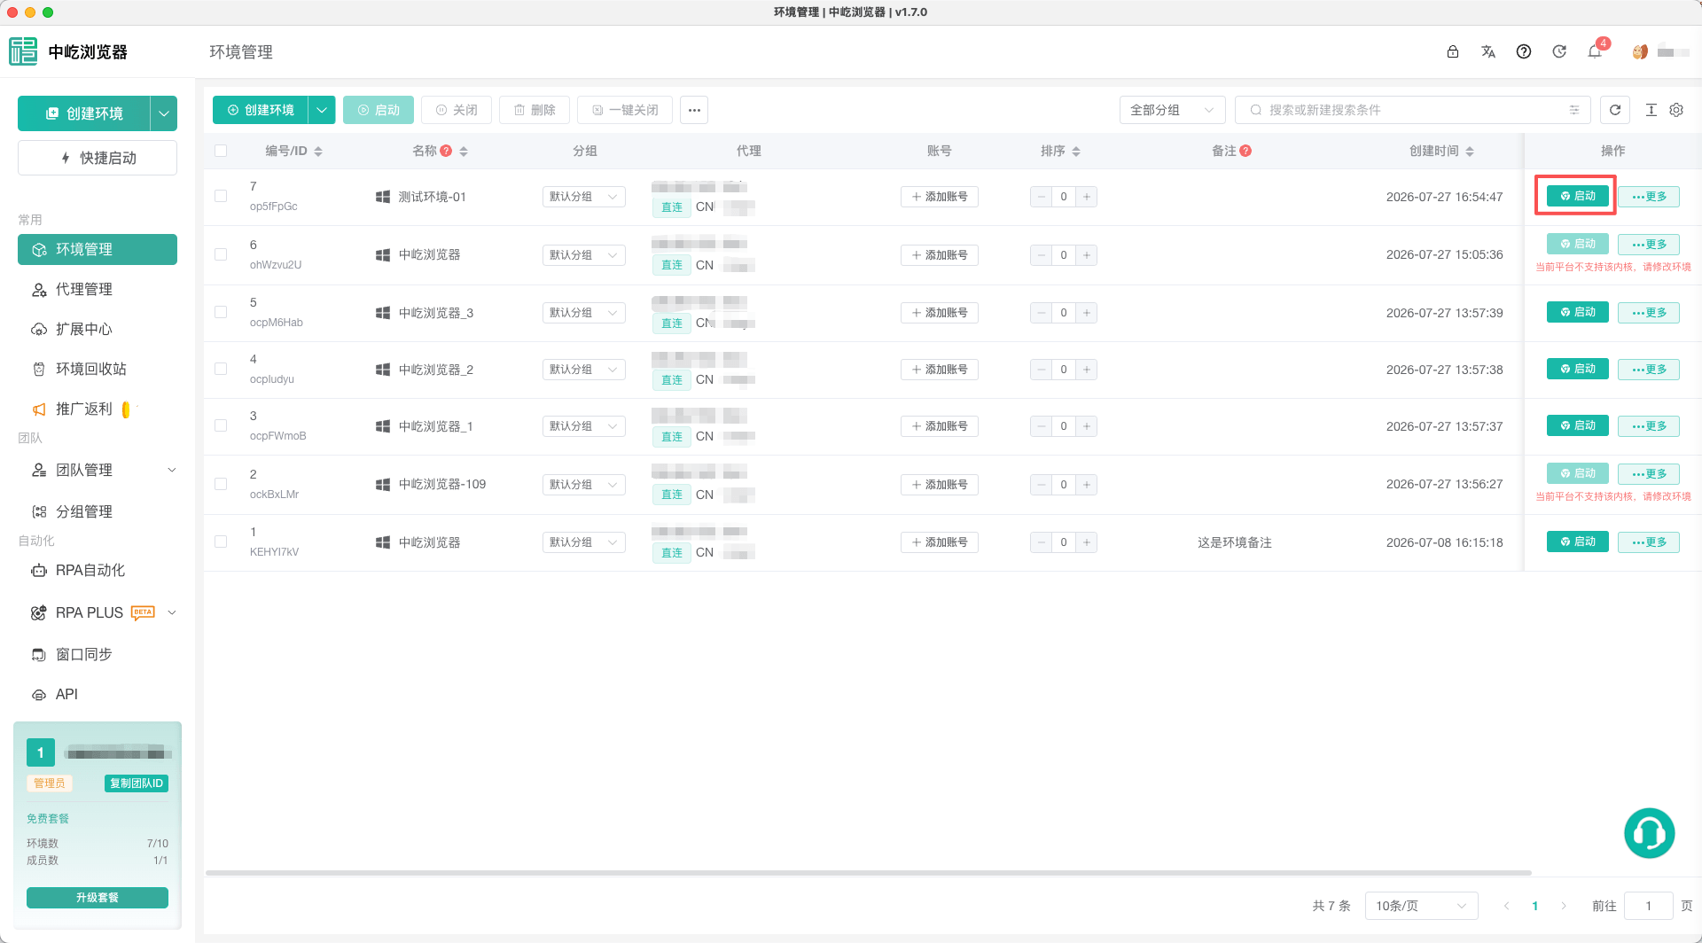Screen dimensions: 1702x943
Task: Go to next page arrow
Action: pyautogui.click(x=1564, y=906)
